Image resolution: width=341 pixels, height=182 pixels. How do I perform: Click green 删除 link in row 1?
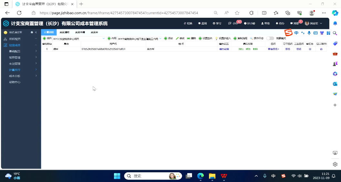[x=255, y=49]
